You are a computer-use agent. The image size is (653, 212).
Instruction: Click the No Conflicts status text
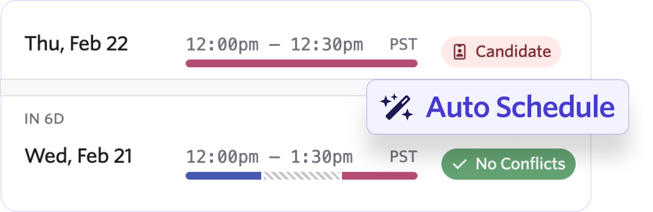[520, 164]
